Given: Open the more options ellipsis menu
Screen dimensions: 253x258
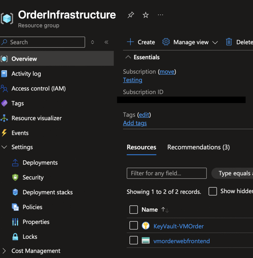Looking at the screenshot, I should point(160,15).
